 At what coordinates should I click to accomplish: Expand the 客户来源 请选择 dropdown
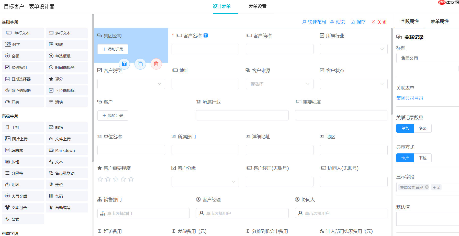click(x=279, y=84)
